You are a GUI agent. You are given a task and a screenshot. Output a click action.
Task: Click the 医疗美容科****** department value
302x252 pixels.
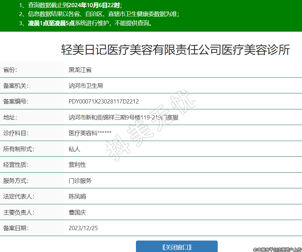tap(90, 133)
